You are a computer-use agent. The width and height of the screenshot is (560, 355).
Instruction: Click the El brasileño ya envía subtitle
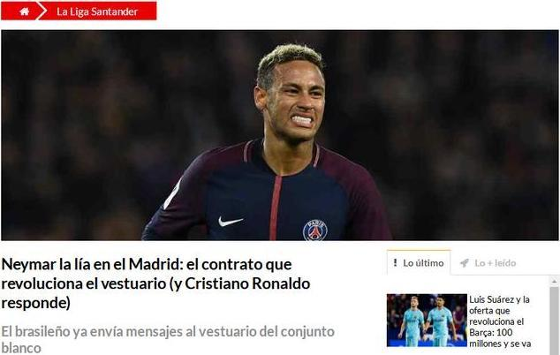[168, 339]
